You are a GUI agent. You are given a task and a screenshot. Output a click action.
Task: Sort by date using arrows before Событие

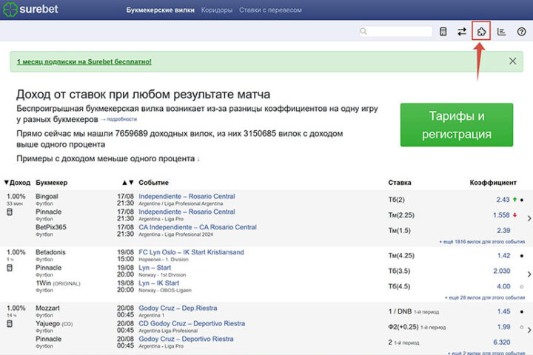[127, 183]
